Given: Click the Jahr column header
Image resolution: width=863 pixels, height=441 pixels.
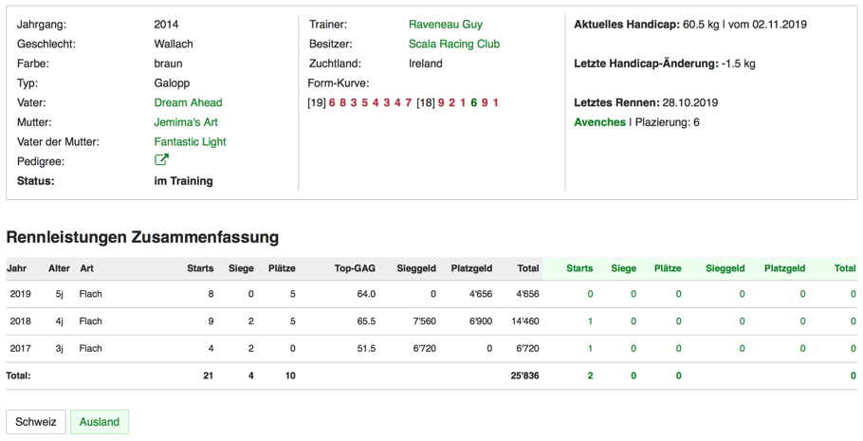Looking at the screenshot, I should (17, 268).
